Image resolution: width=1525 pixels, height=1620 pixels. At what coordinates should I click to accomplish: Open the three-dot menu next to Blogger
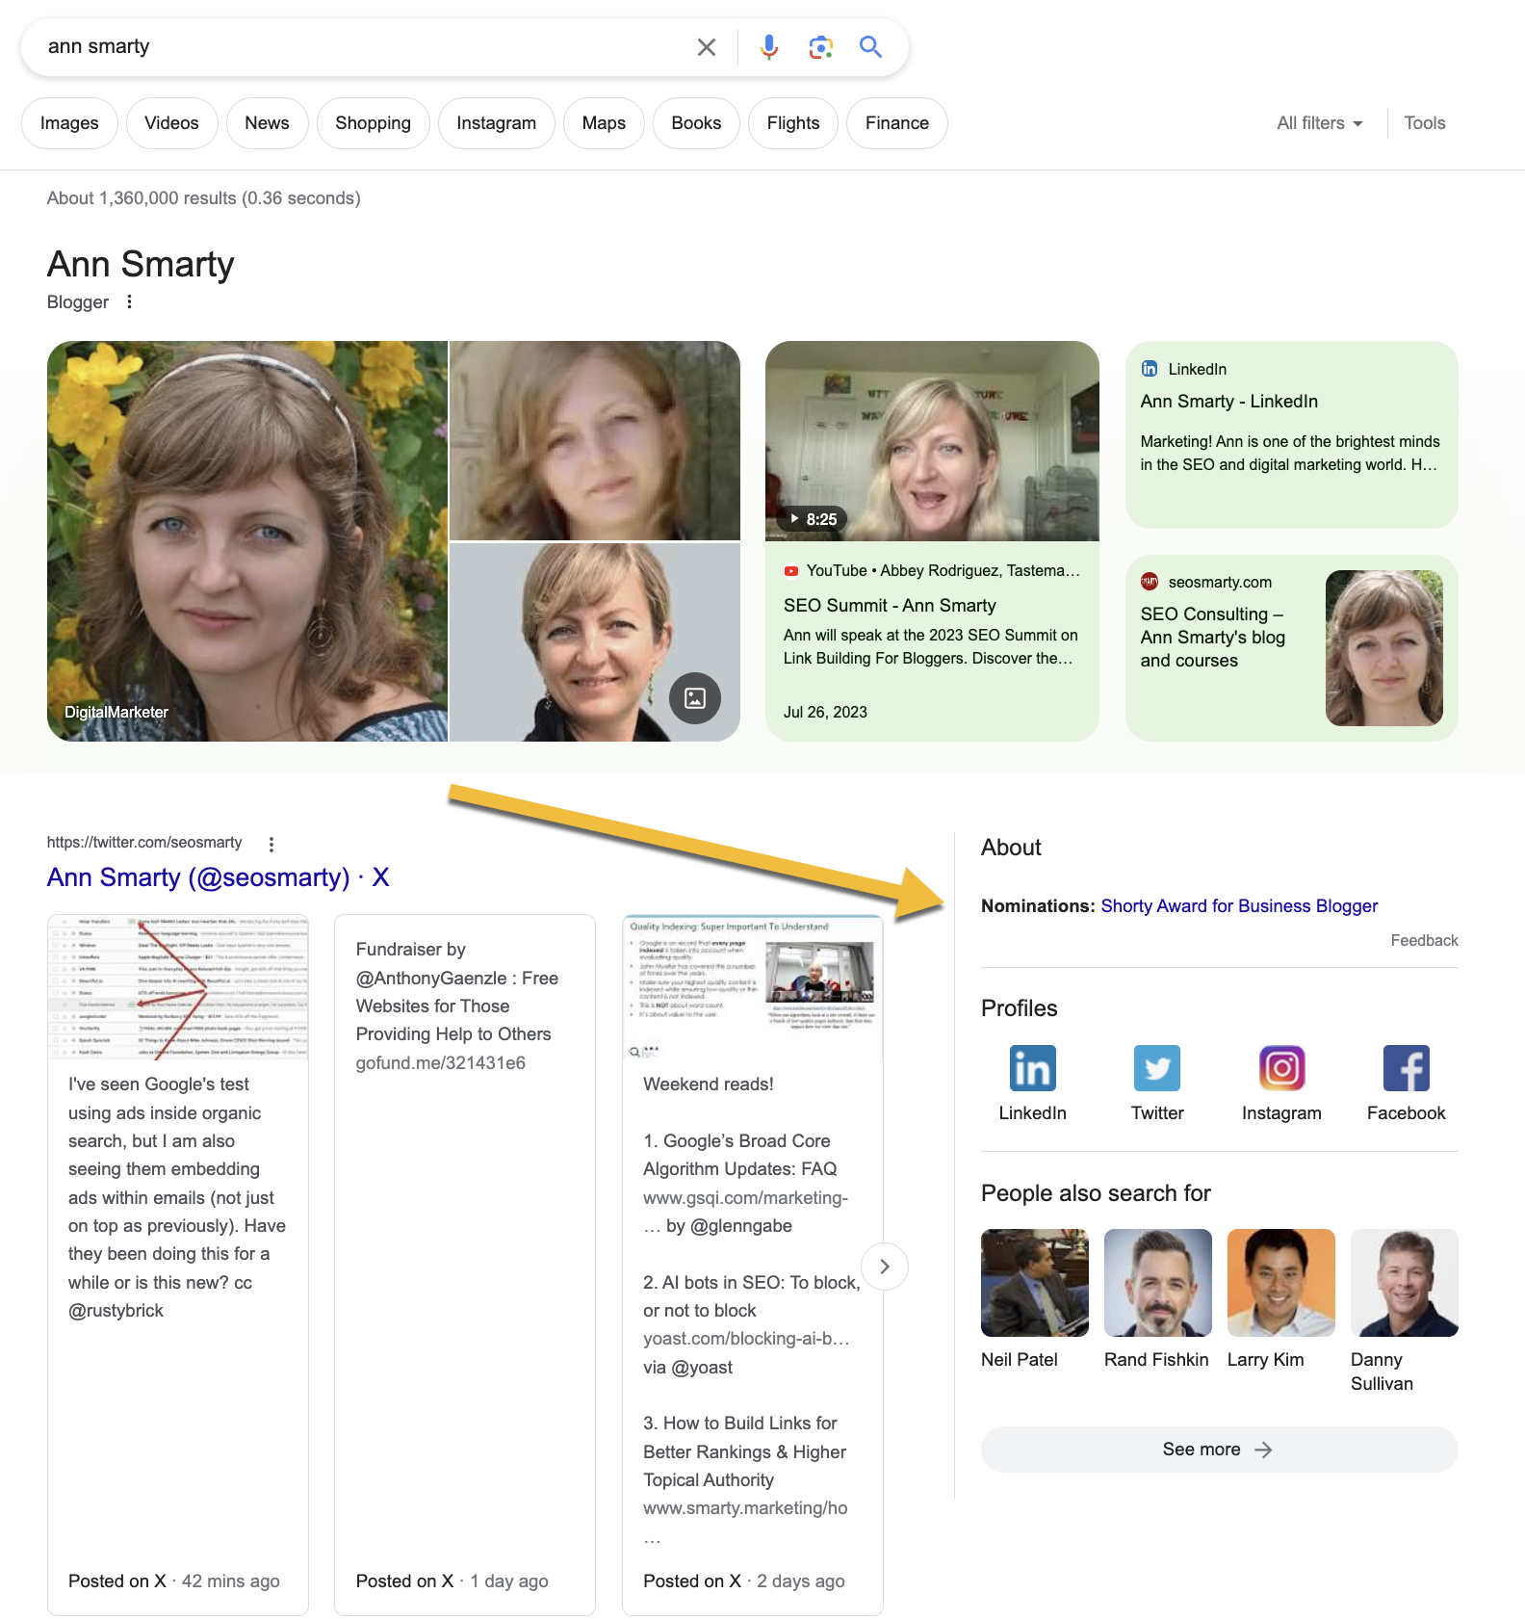click(x=129, y=302)
